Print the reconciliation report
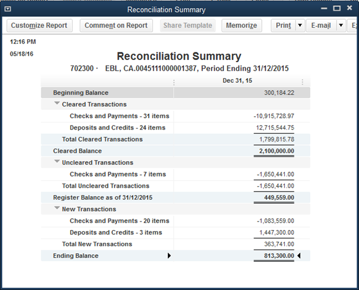This screenshot has width=359, height=290. [283, 25]
